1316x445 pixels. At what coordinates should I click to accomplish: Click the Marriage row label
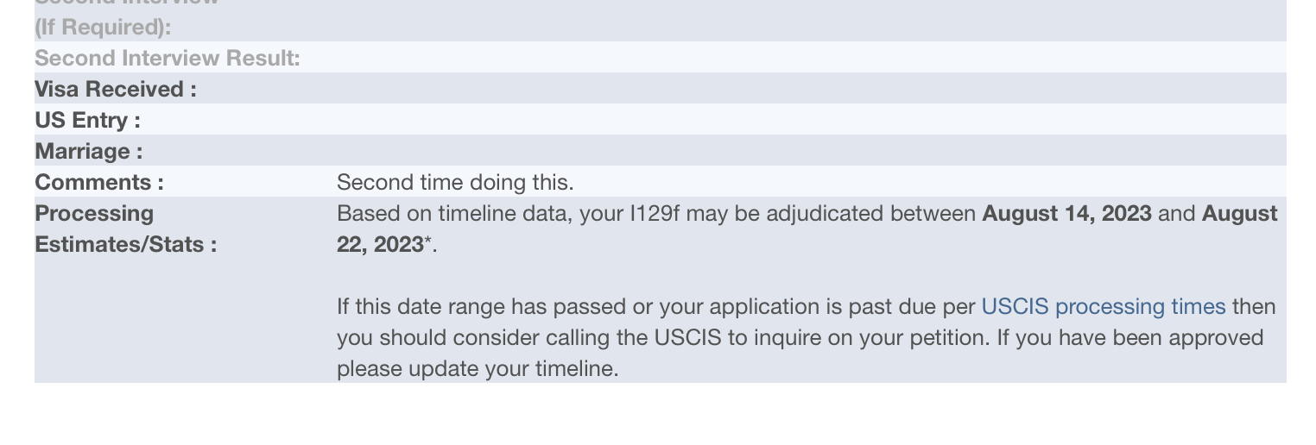click(88, 152)
